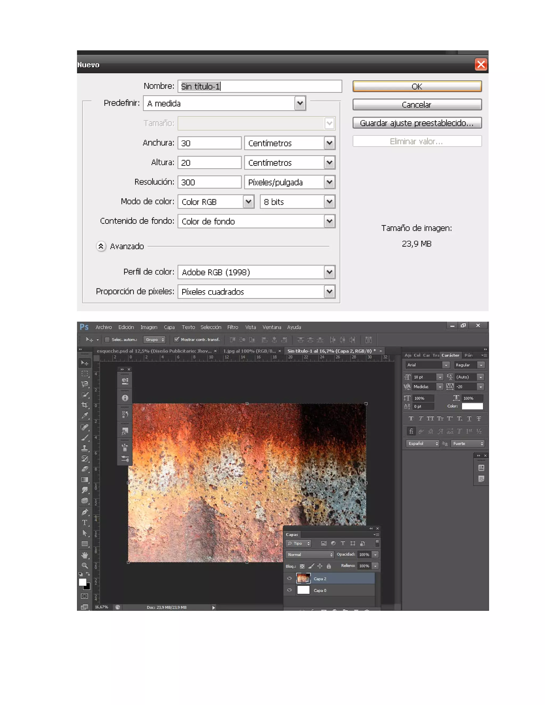Select the Eyedropper tool

coord(85,416)
